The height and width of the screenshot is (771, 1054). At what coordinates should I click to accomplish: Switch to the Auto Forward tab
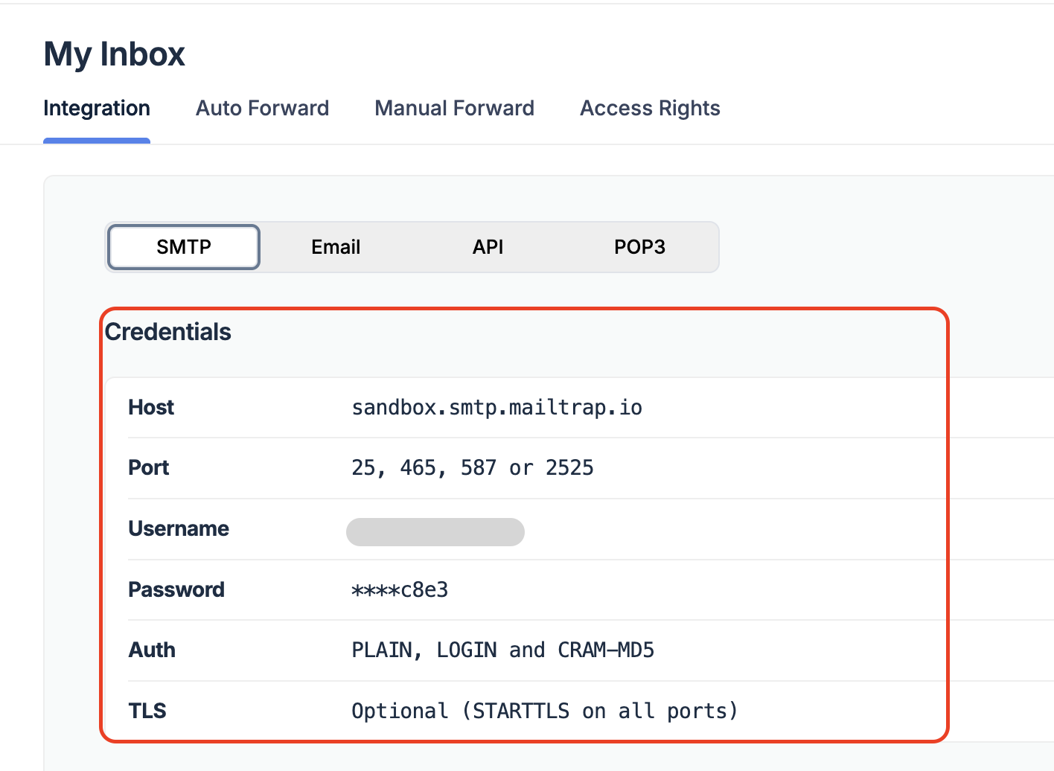[x=262, y=108]
